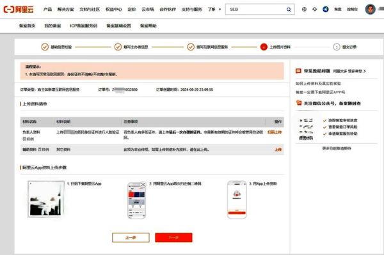Click the QR code image for downloading 阿里云App
This screenshot has width=384, height=255.
point(46,199)
